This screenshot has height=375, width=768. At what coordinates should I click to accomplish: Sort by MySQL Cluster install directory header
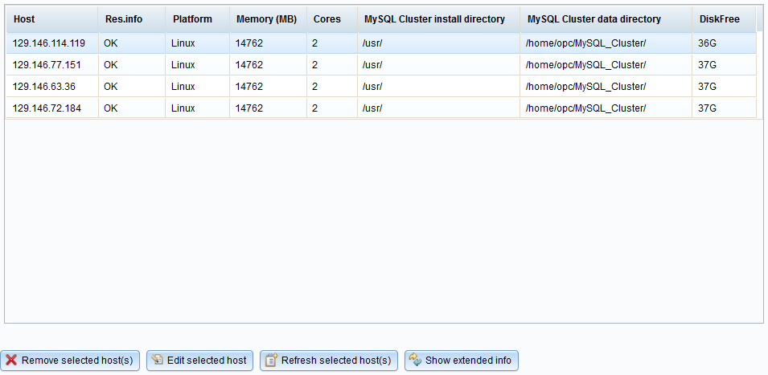pyautogui.click(x=434, y=18)
